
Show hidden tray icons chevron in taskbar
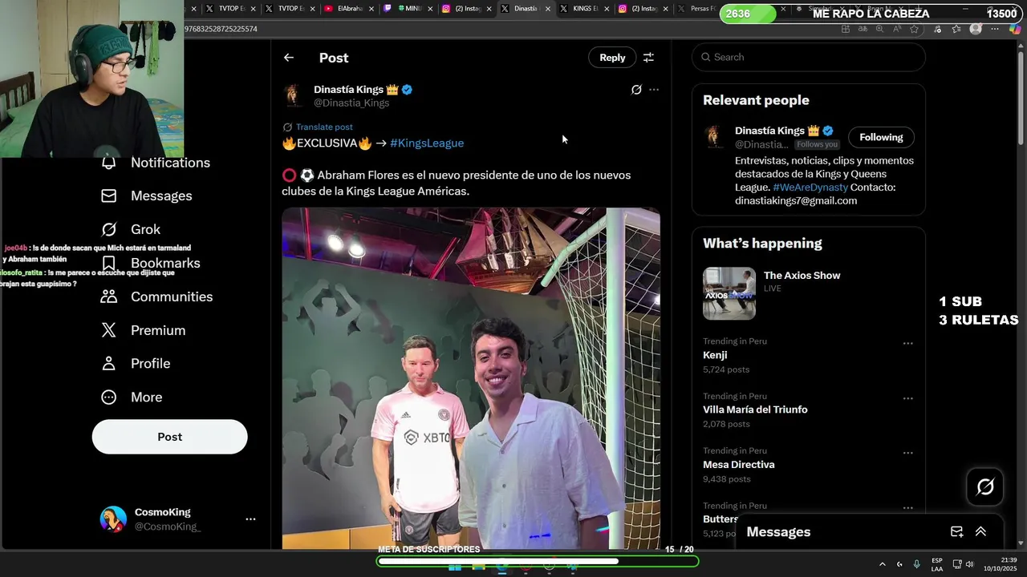882,564
